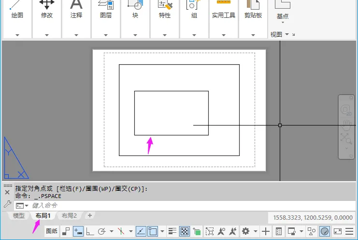Viewport: 358px width, 240px height.
Task: Open isometric drafting plane dropdown
Action: 131,231
